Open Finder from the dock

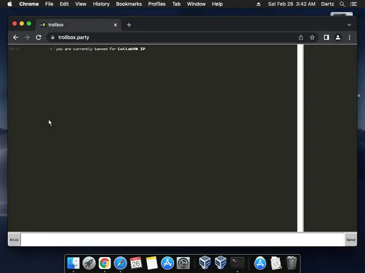pyautogui.click(x=73, y=263)
